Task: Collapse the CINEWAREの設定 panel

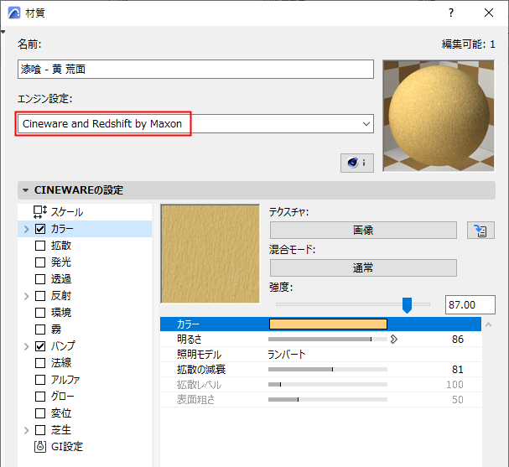Action: coord(26,190)
